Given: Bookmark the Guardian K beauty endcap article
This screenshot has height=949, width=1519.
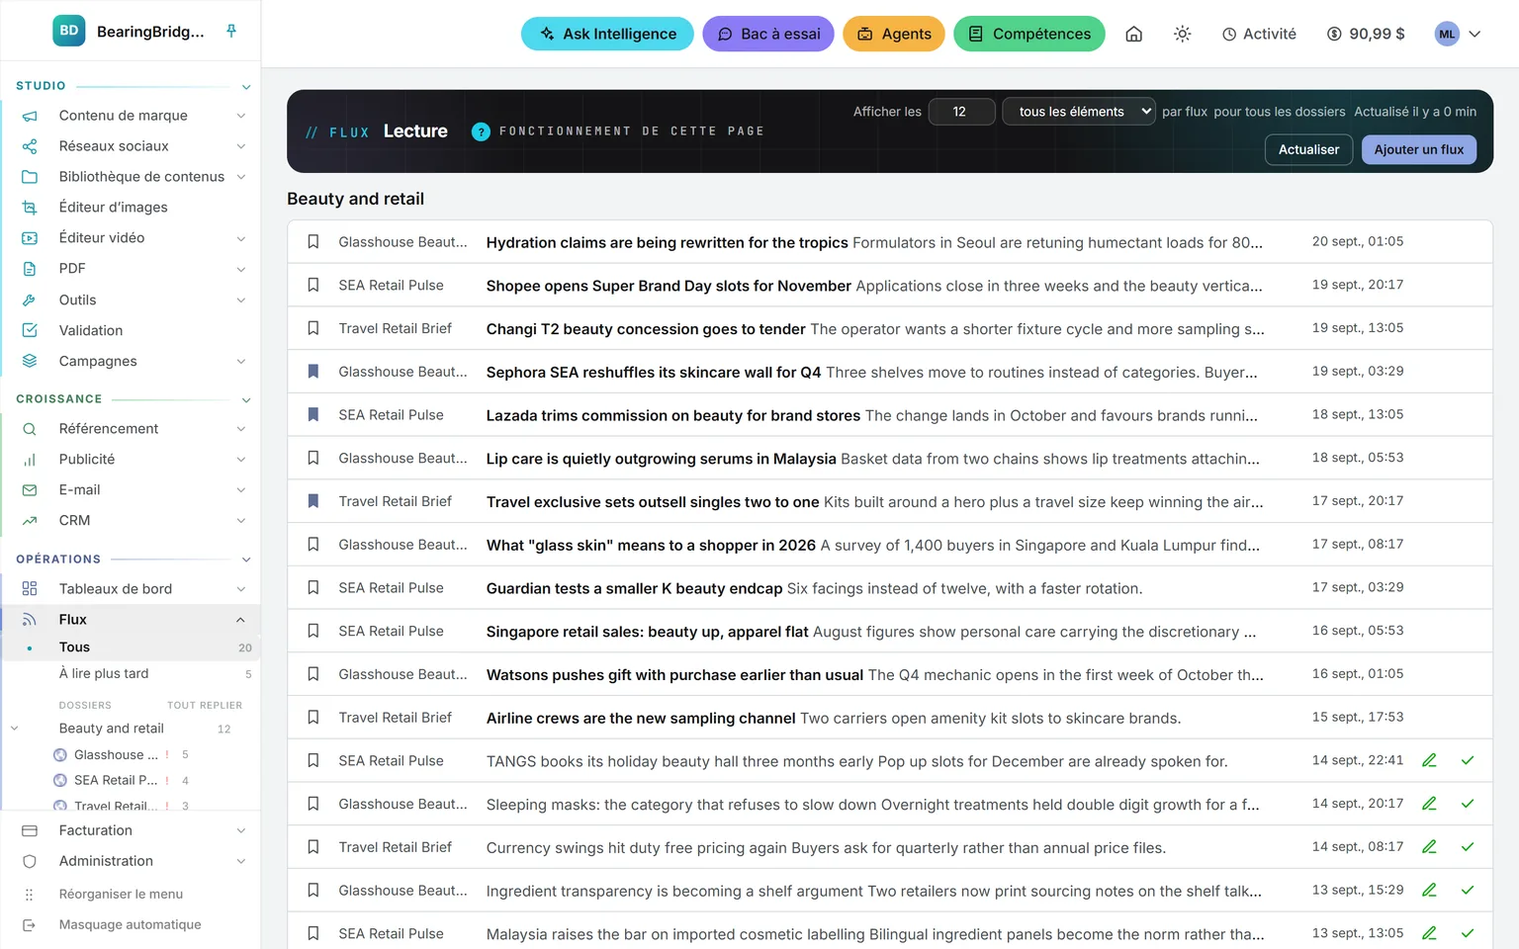Looking at the screenshot, I should tap(313, 587).
